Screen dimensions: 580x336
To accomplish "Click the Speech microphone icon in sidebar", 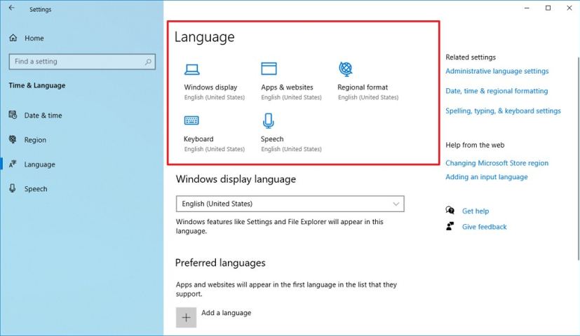I will click(13, 188).
